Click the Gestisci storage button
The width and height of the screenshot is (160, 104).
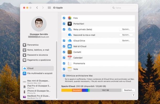coord(129,90)
